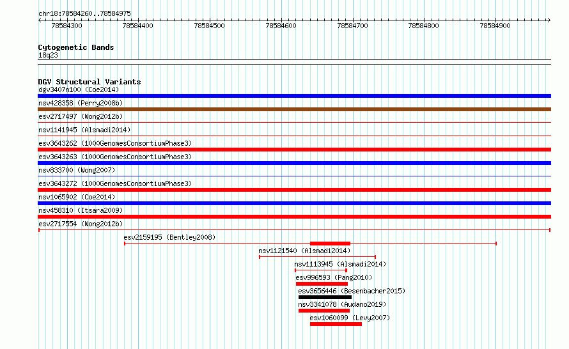Select the esv3643263 blue variant bar
The width and height of the screenshot is (569, 349).
[294, 163]
